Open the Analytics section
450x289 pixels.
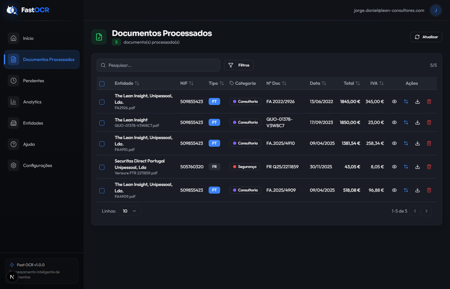(32, 102)
